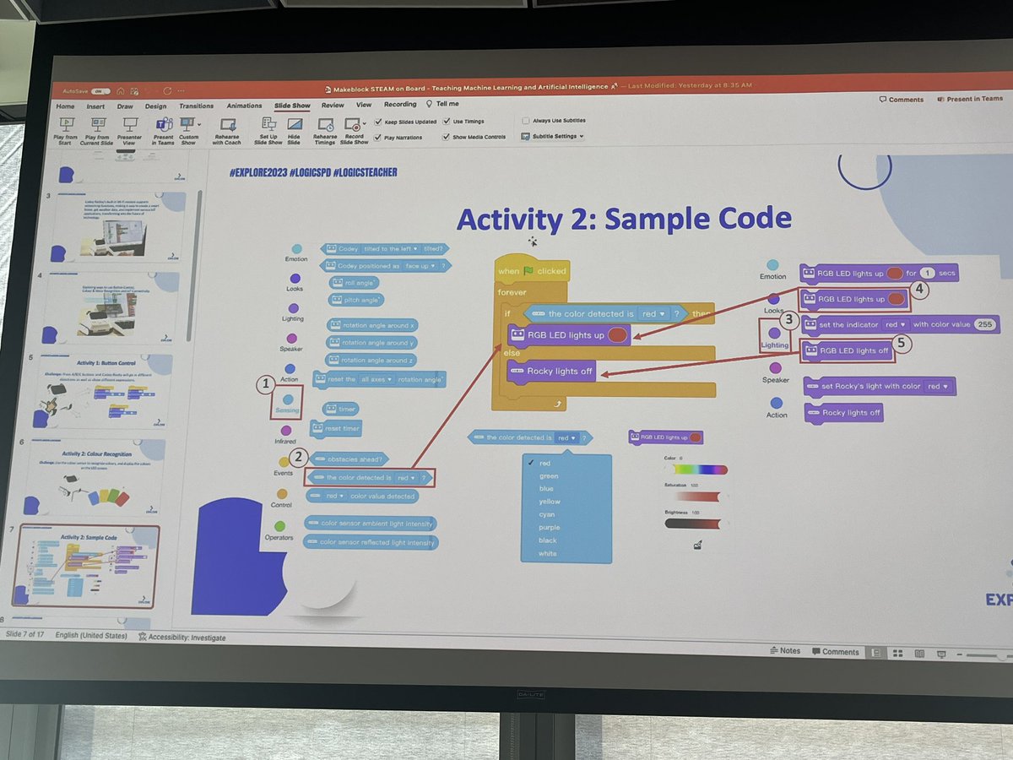
Task: Click the Rehearse Timings icon
Action: point(324,126)
